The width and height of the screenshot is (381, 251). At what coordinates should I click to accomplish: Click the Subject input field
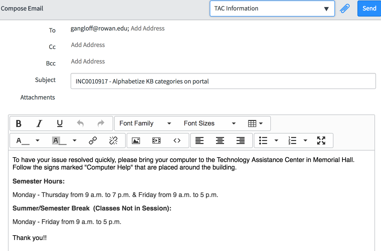pyautogui.click(x=223, y=81)
